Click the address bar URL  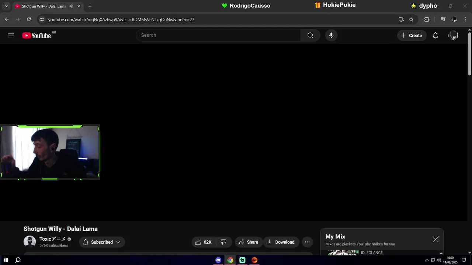point(121,20)
